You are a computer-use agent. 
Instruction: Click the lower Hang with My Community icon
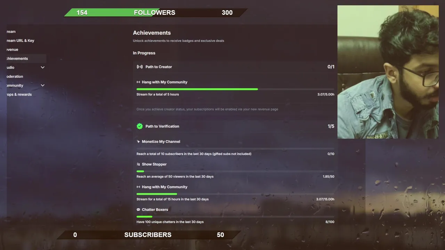[138, 187]
